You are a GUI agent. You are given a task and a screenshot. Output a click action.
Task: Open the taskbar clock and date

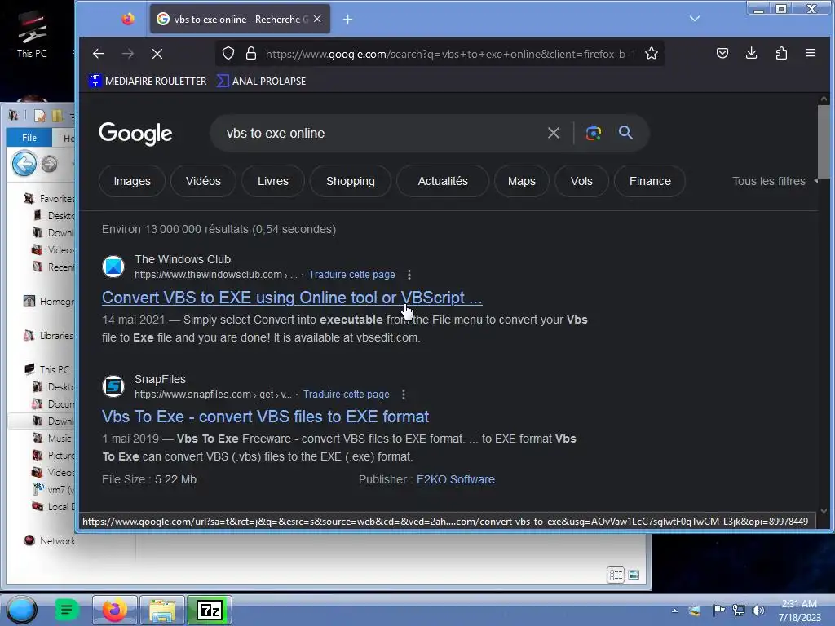[x=799, y=611]
